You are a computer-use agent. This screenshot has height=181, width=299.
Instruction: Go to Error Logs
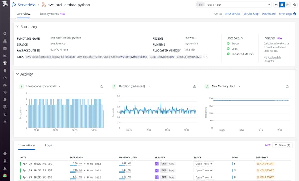tap(285, 14)
